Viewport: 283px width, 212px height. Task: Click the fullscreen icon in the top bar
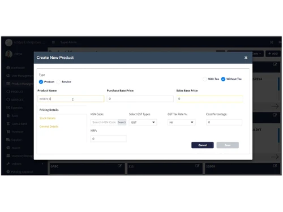(272, 42)
